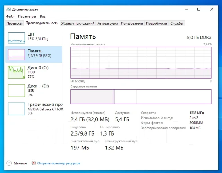Switch to the Подробности tab

coord(156,23)
